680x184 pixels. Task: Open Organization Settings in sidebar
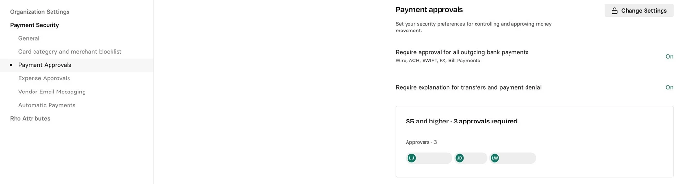pyautogui.click(x=40, y=12)
